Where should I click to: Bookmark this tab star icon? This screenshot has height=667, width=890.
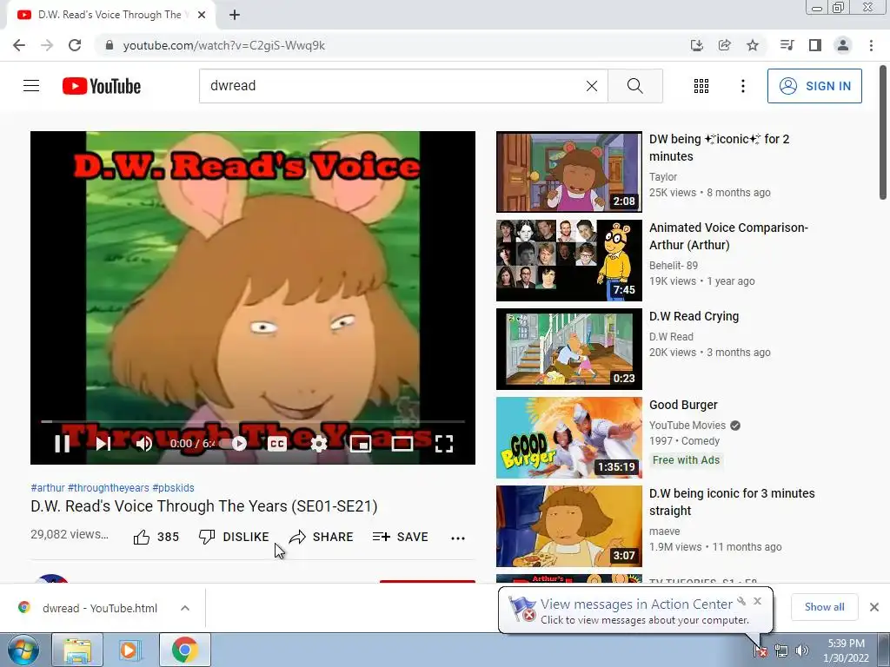click(753, 45)
